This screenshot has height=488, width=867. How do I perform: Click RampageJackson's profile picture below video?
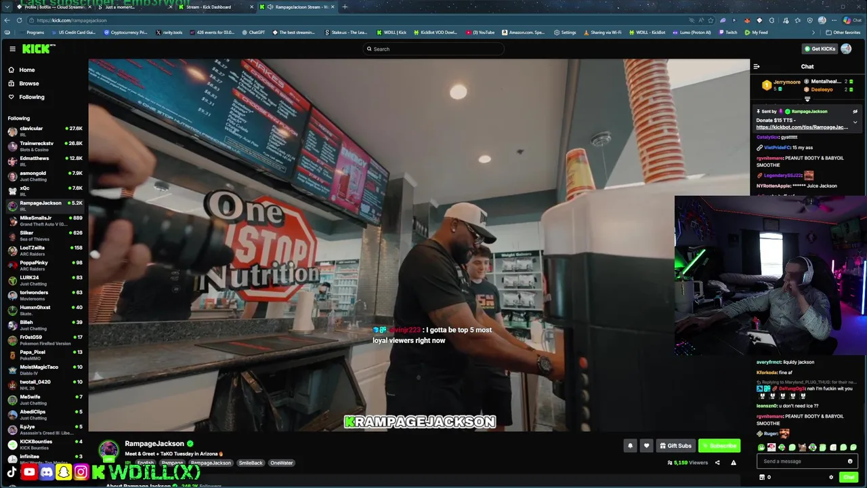(x=108, y=450)
